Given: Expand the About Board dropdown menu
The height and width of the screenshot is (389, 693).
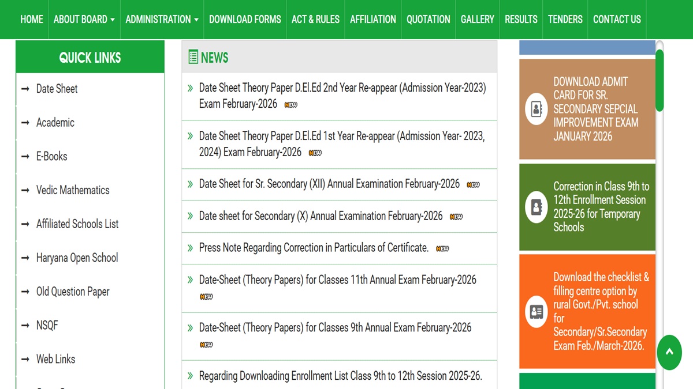Looking at the screenshot, I should [84, 20].
